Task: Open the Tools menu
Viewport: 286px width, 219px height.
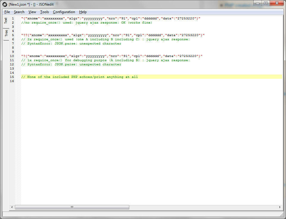Action: pos(44,12)
